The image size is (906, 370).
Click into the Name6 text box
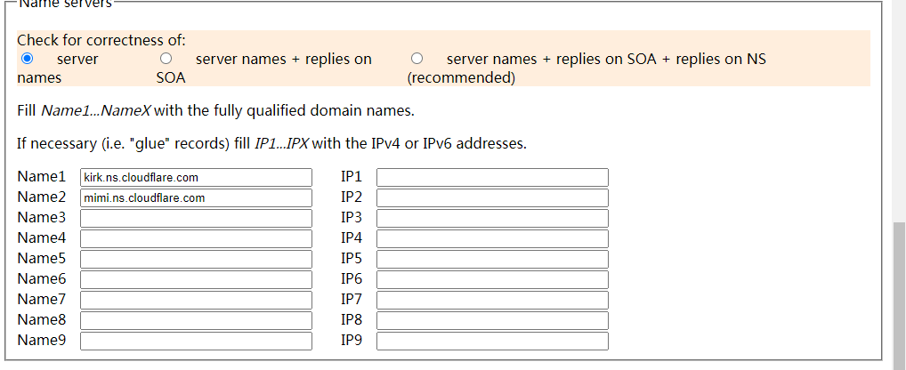(x=196, y=280)
